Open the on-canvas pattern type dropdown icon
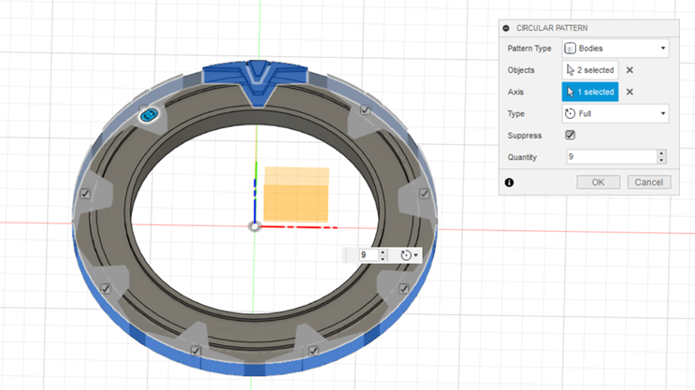695x390 pixels. click(409, 255)
